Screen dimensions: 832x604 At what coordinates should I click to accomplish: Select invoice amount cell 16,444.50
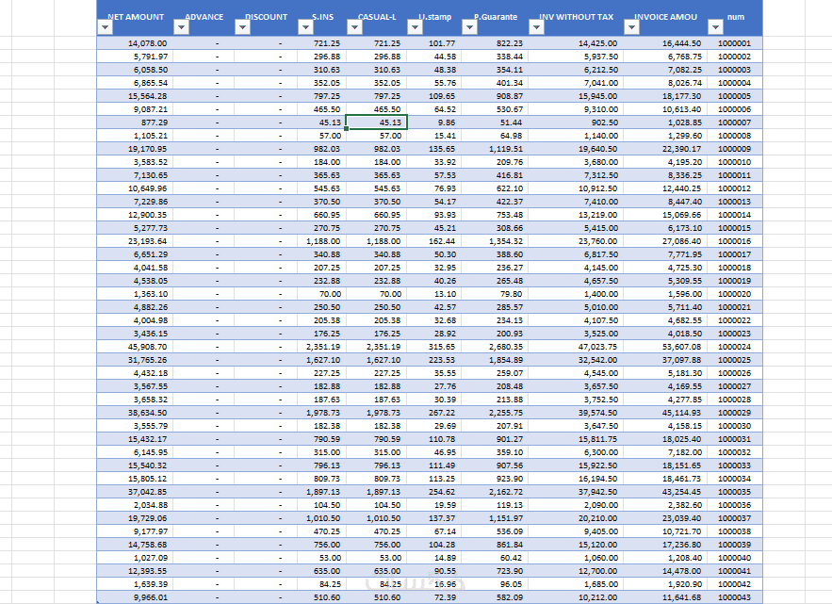click(665, 43)
